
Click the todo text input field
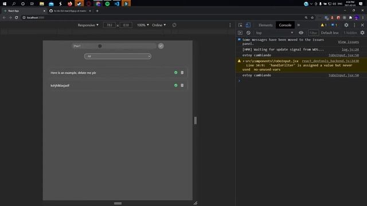pos(114,46)
